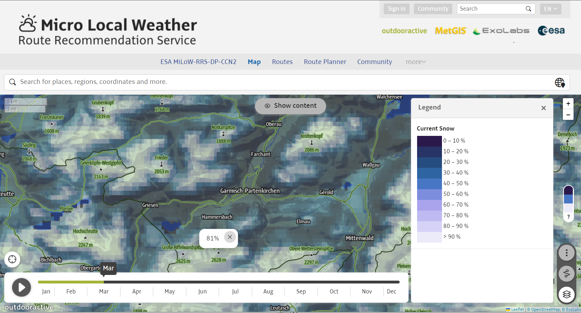Screen dimensions: 581x313
Task: Close the Legend panel
Action: [544, 108]
